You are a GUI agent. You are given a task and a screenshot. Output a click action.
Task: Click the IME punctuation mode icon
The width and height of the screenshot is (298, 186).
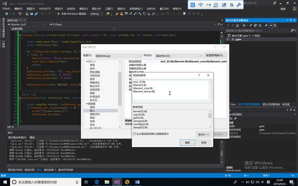(x=208, y=5)
